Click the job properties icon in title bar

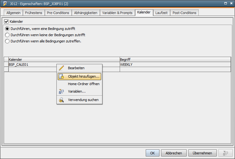[x=5, y=3]
